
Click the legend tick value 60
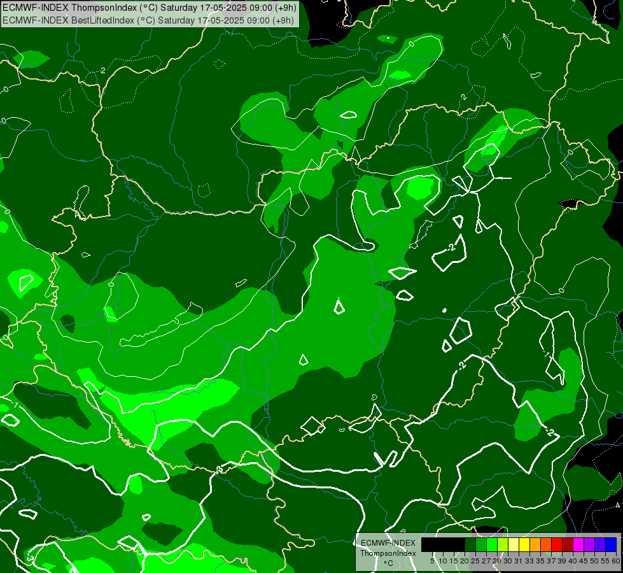click(x=616, y=561)
